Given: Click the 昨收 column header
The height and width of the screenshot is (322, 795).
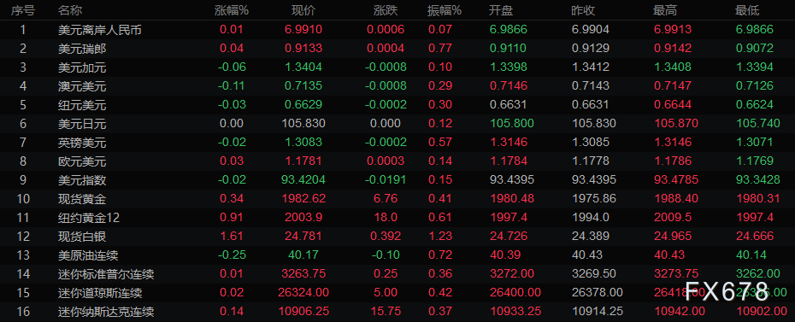Looking at the screenshot, I should tap(583, 10).
